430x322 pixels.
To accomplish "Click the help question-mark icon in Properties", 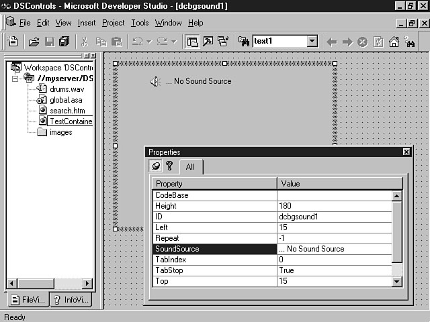I will pyautogui.click(x=169, y=166).
